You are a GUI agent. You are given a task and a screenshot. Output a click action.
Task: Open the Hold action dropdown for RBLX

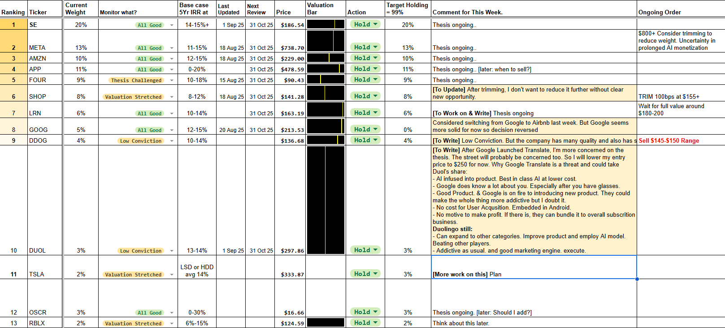coord(365,323)
